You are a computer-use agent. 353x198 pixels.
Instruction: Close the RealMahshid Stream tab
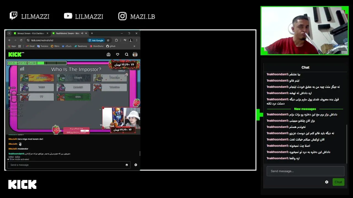86,33
